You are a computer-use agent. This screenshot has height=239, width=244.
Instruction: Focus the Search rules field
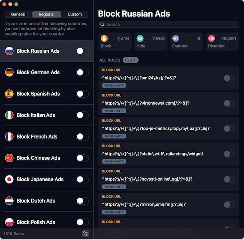point(169,24)
